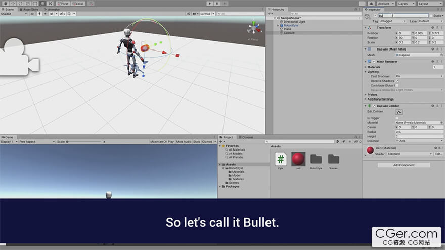Click the cloud services icon
Screen dimensions: 445x250
372,4
